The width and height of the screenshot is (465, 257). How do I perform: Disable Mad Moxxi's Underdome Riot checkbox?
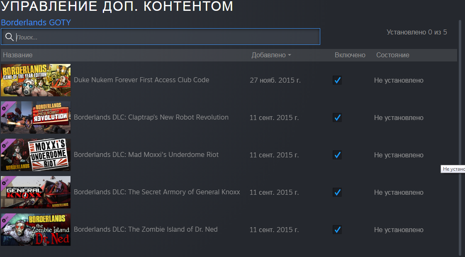coord(337,155)
